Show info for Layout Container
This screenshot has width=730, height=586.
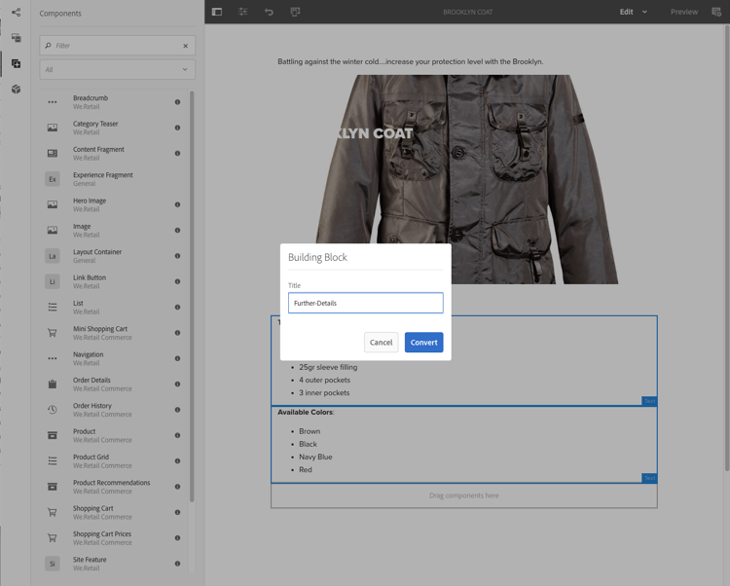click(177, 256)
